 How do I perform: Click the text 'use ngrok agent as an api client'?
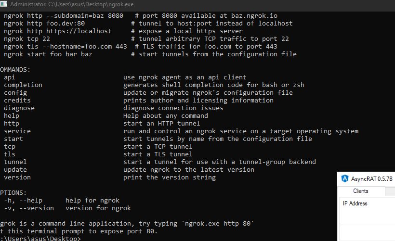185,77
